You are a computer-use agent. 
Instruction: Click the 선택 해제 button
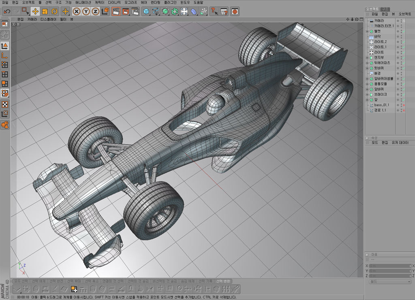39,281
